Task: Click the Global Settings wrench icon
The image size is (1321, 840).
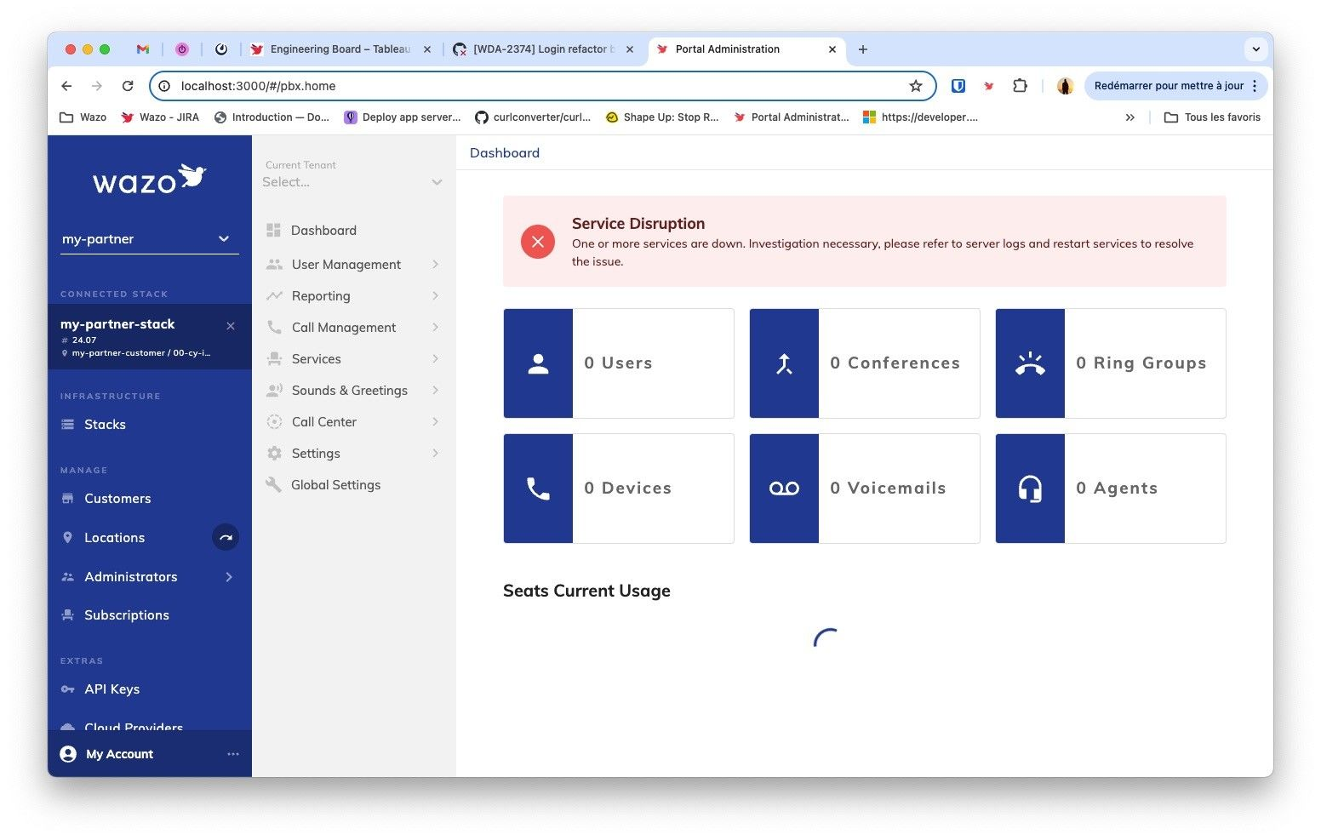Action: (273, 485)
